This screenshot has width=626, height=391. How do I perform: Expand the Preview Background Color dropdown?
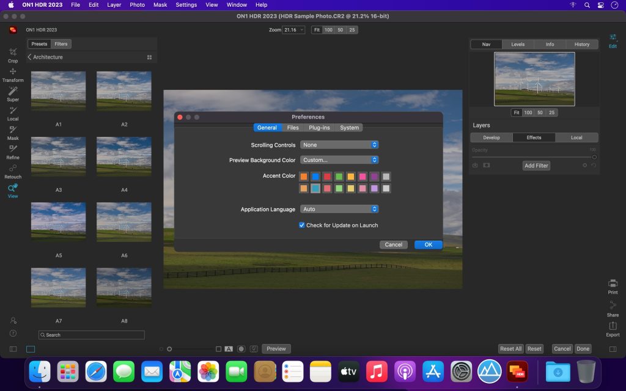coord(339,160)
